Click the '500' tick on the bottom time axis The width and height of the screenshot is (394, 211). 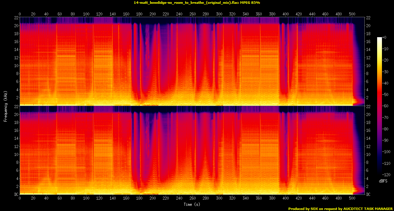[352, 199]
